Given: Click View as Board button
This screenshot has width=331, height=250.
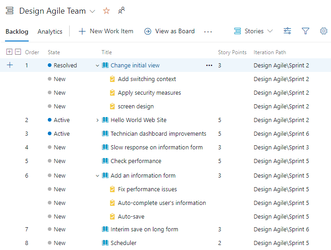Looking at the screenshot, I should (169, 31).
